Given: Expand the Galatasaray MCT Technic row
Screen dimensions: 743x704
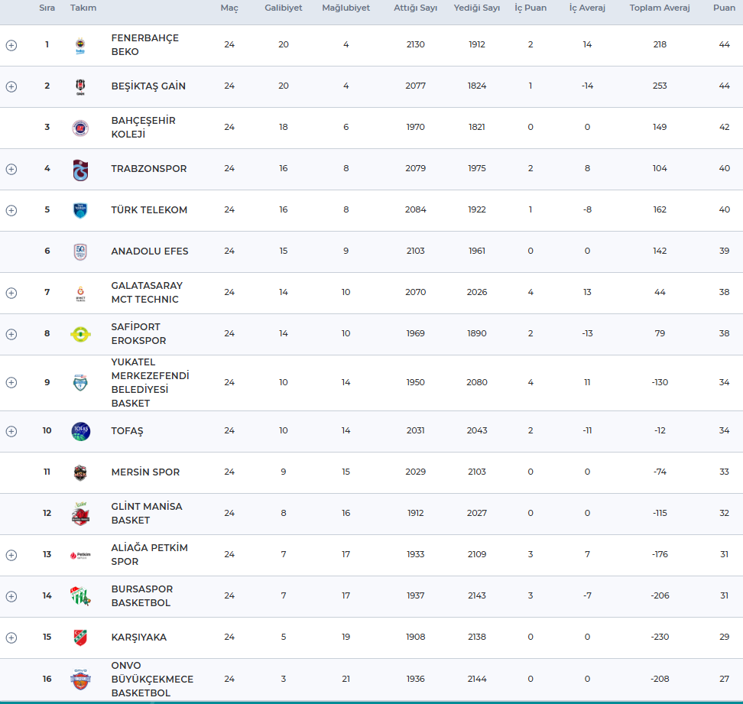Looking at the screenshot, I should [11, 293].
